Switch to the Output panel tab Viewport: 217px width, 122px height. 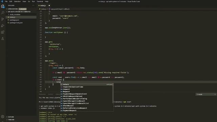coord(51,94)
